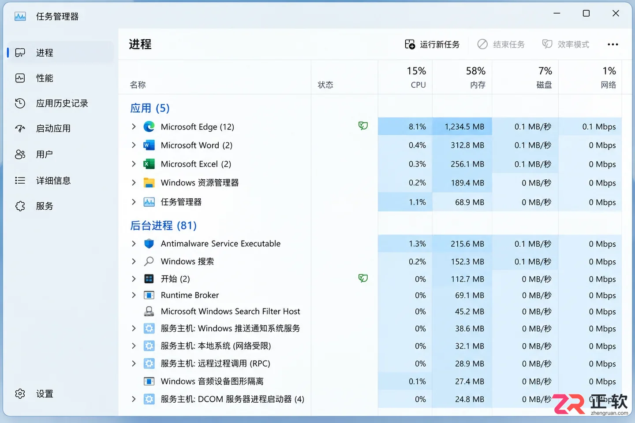The width and height of the screenshot is (635, 423).
Task: Open the 详细信息 page
Action: [x=61, y=181]
